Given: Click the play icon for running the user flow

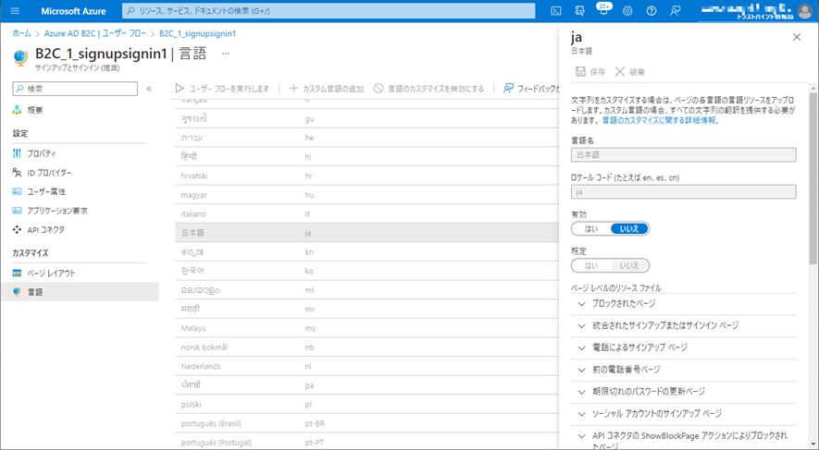Looking at the screenshot, I should tap(180, 89).
